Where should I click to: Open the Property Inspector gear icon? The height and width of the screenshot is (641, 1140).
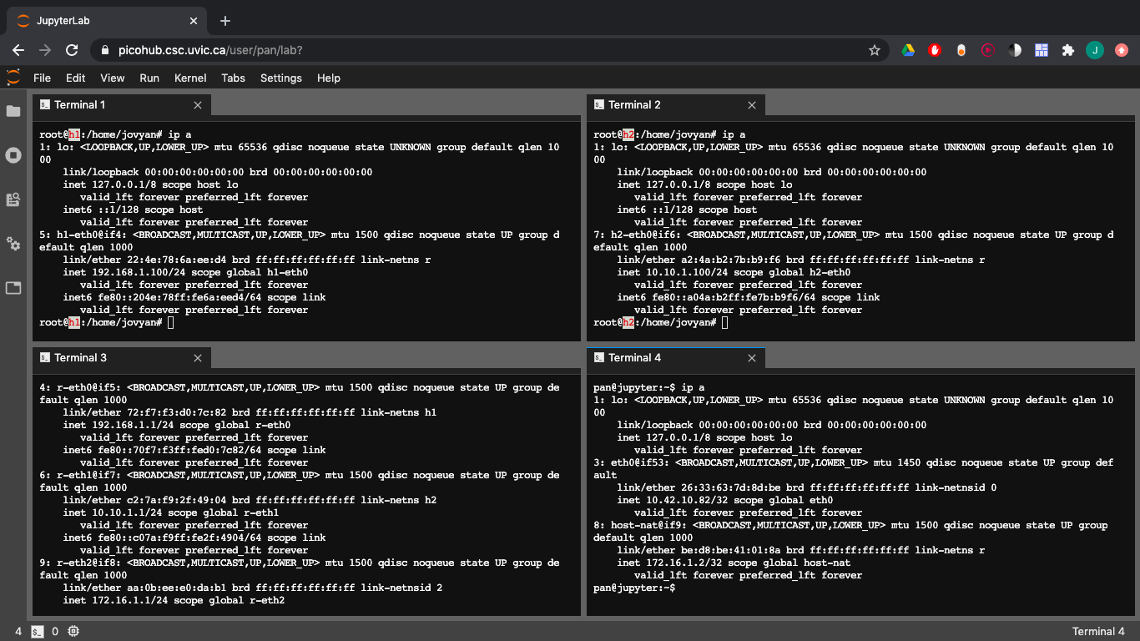[13, 244]
